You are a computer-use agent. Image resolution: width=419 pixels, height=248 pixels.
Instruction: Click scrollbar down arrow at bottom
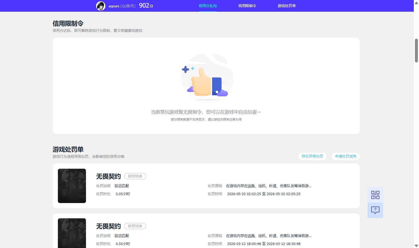(416, 246)
